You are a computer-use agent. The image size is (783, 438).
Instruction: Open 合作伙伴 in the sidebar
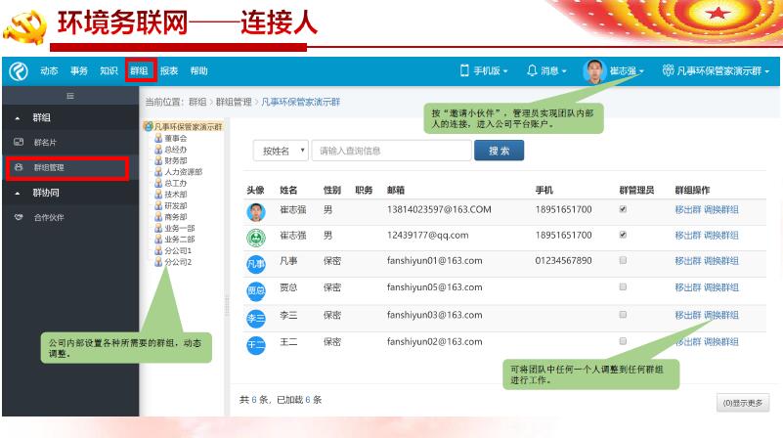[x=49, y=216]
